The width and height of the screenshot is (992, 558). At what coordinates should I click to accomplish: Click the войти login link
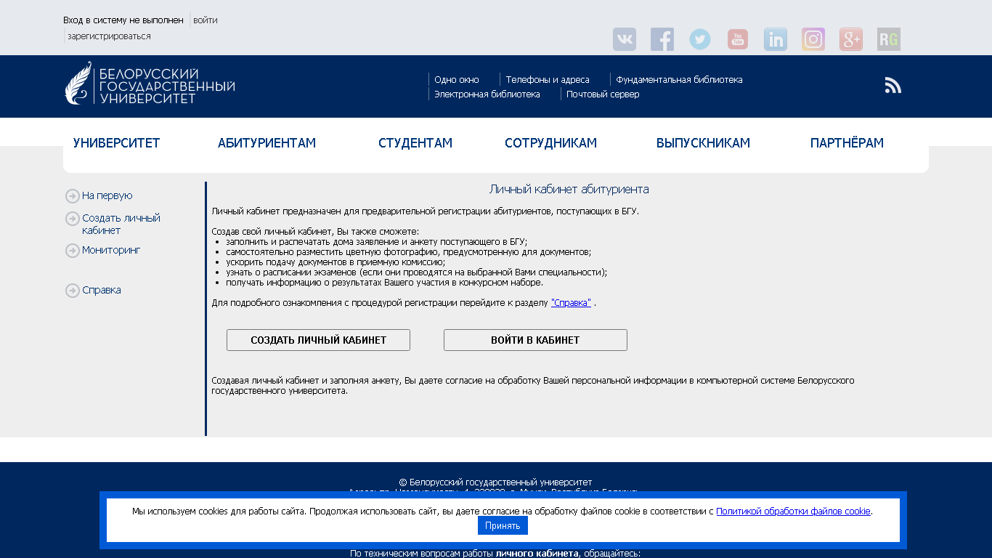coord(206,20)
